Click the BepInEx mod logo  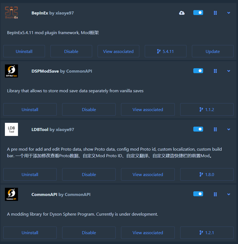pos(11,13)
